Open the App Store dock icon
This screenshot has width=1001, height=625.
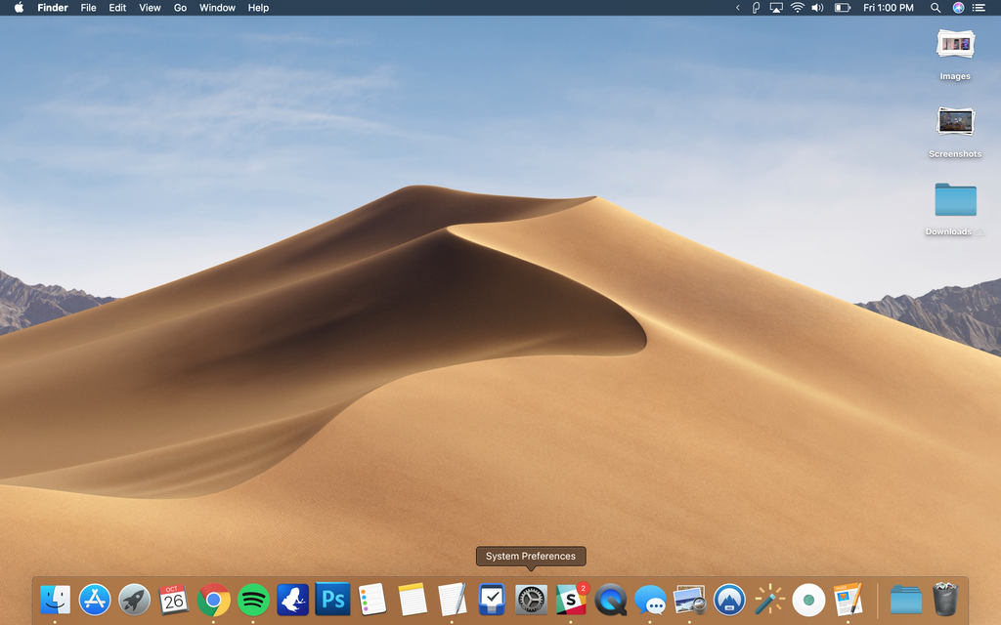click(95, 599)
